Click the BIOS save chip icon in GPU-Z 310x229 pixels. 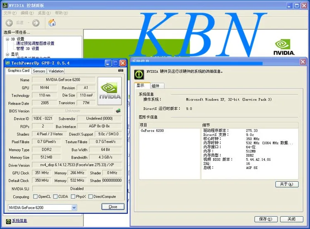(118, 111)
